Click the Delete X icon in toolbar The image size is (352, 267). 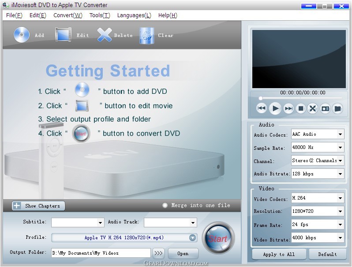(105, 35)
